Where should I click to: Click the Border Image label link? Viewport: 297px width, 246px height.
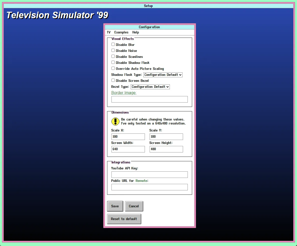click(x=124, y=93)
